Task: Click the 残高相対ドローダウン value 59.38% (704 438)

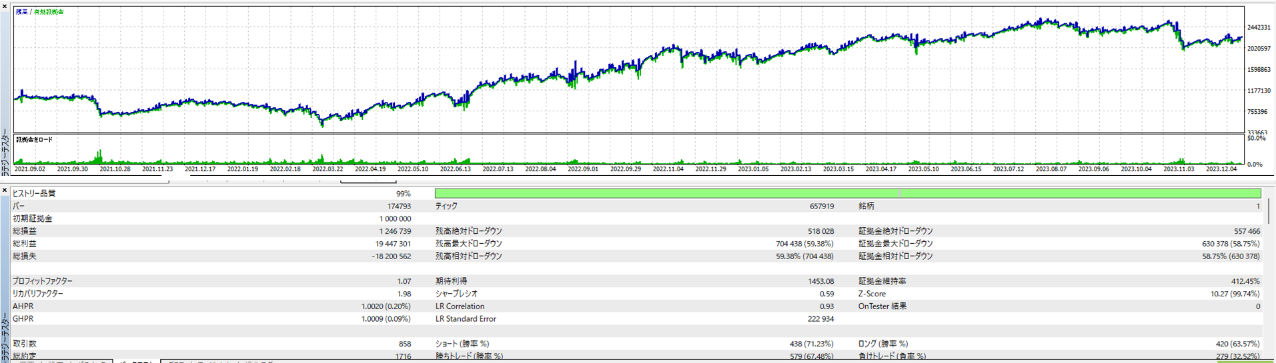Action: [804, 256]
